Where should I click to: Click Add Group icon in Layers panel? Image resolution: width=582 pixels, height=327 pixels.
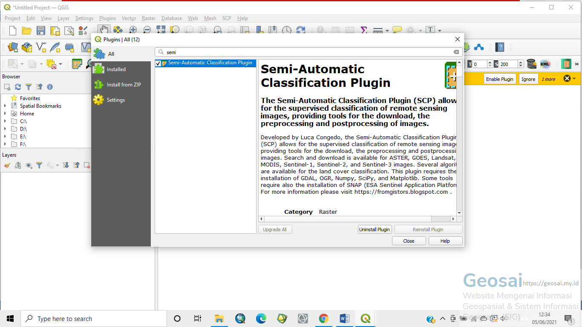pyautogui.click(x=18, y=165)
